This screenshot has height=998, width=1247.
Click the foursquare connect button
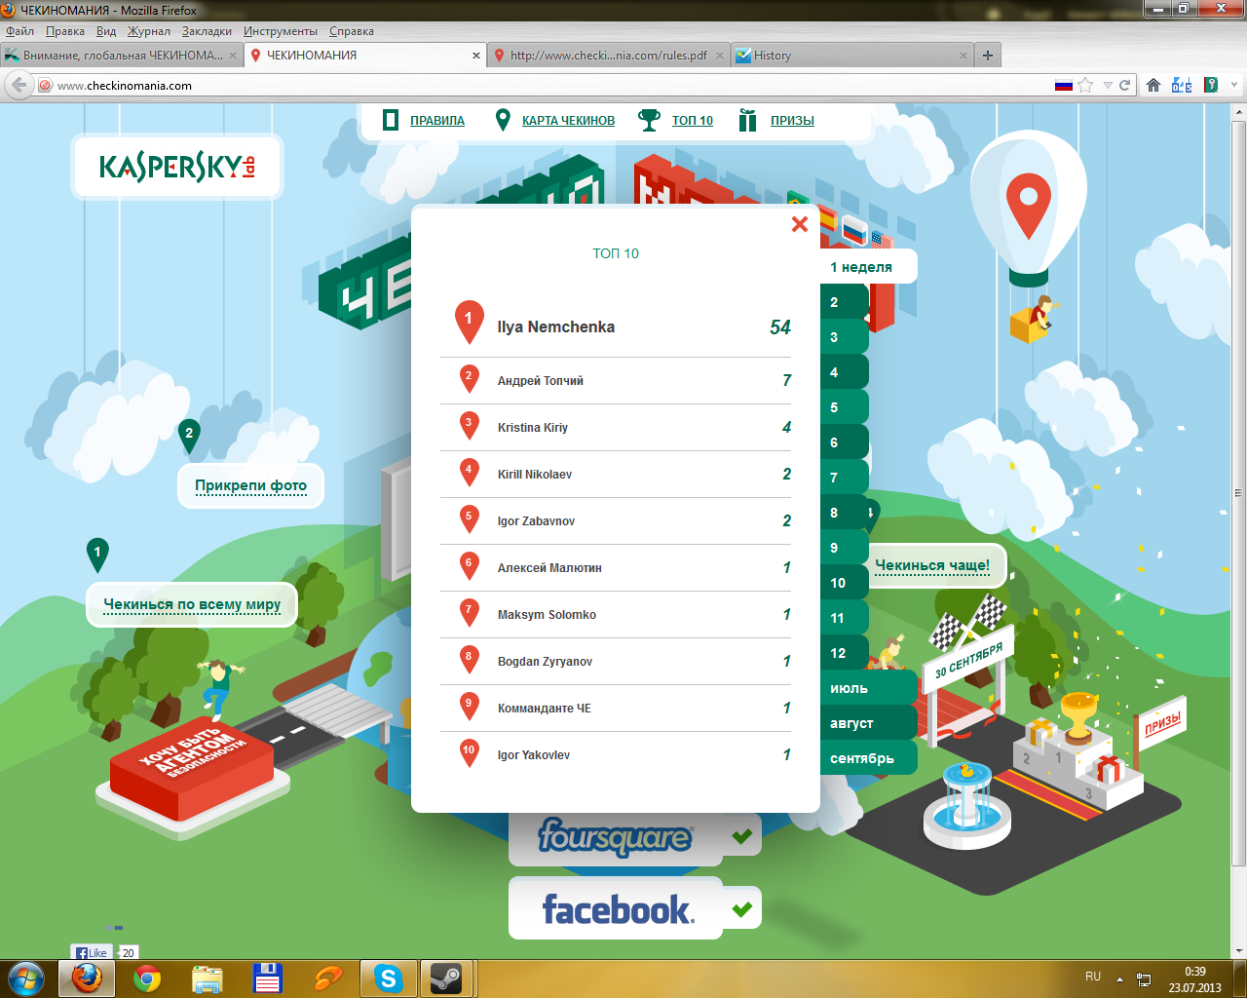click(x=616, y=837)
